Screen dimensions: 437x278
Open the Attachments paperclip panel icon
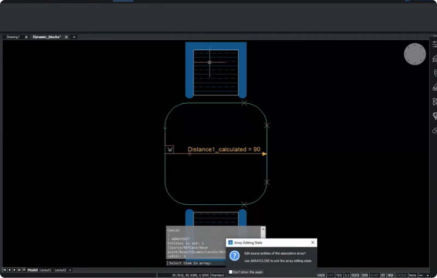click(435, 73)
